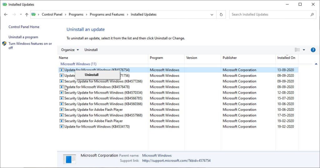Click the details pane update thumbnail

click(x=69, y=159)
